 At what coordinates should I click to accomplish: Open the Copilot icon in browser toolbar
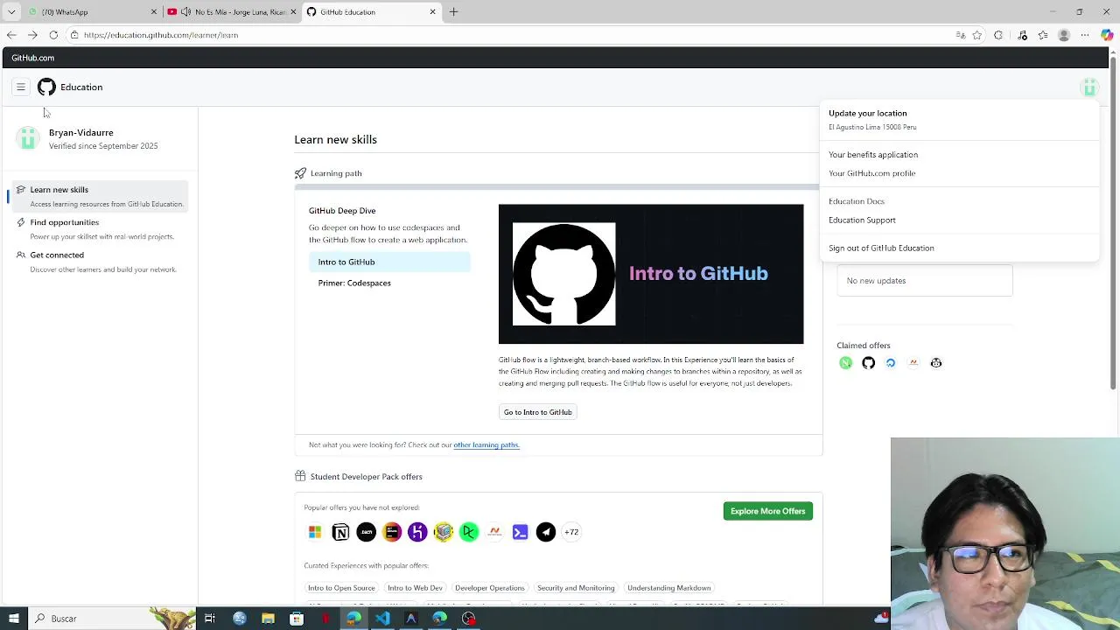point(1107,35)
